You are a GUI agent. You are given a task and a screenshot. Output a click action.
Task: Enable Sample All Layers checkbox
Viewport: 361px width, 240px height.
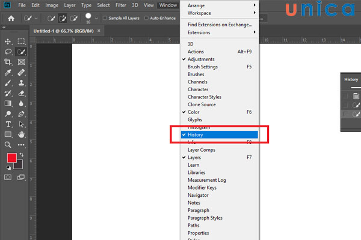[106, 19]
